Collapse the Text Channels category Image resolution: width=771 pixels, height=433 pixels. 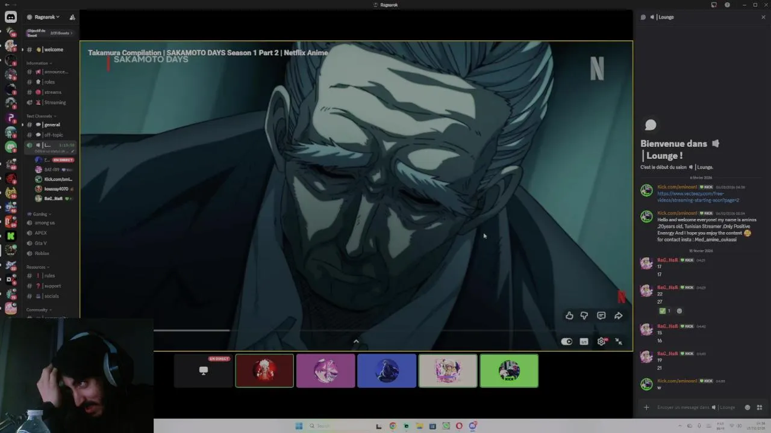(40, 116)
